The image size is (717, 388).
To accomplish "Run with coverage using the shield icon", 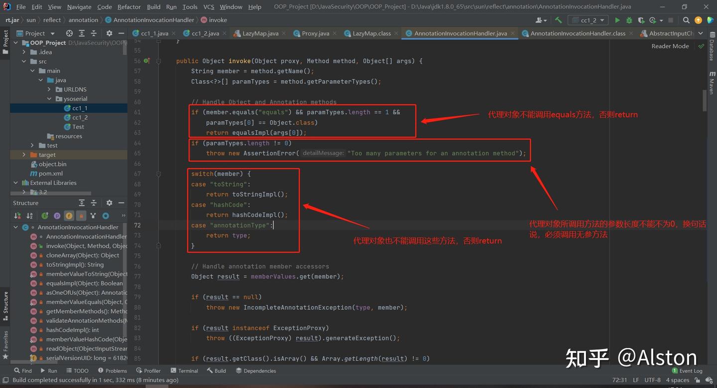I will coord(640,20).
